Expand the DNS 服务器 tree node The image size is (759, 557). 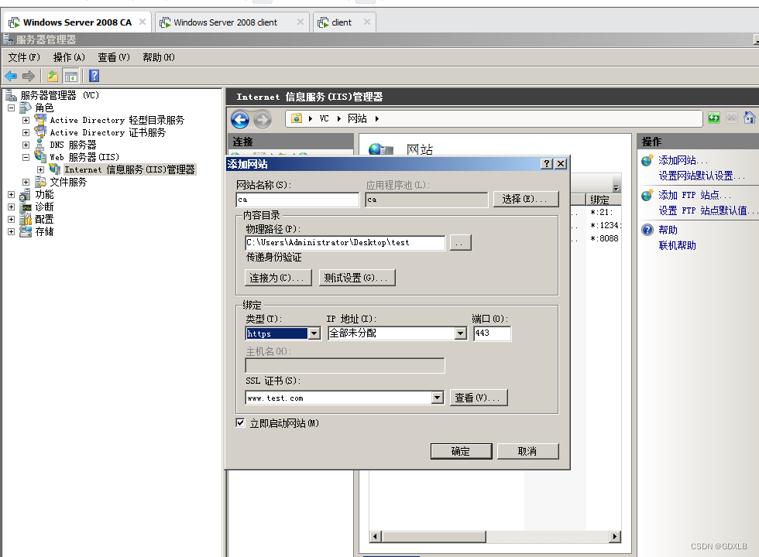tap(26, 145)
